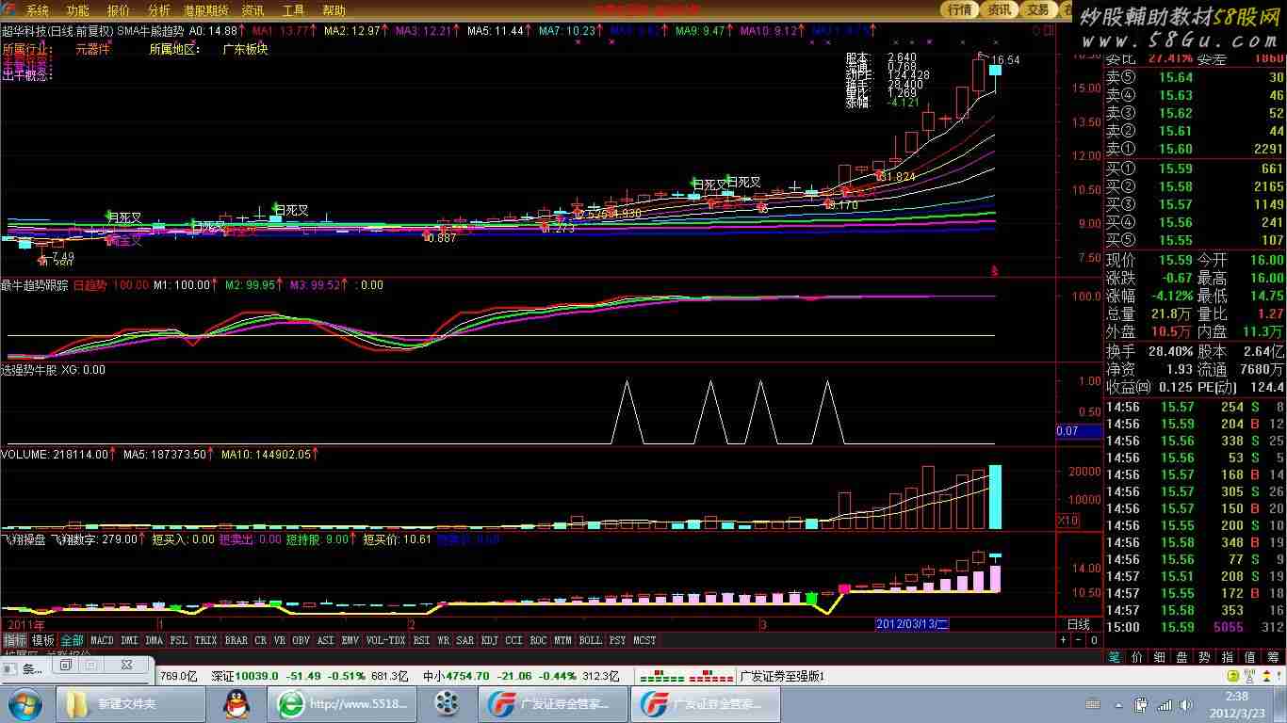This screenshot has width=1287, height=723.
Task: Close the floating mini window with its X icon
Action: [x=126, y=665]
